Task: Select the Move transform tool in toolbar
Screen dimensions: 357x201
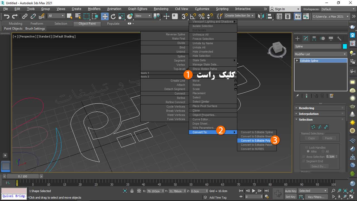Action: tap(105, 16)
